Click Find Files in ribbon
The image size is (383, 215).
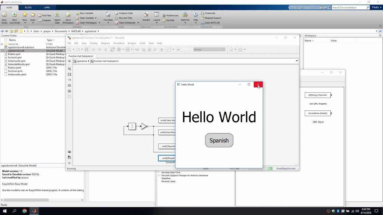[45, 16]
